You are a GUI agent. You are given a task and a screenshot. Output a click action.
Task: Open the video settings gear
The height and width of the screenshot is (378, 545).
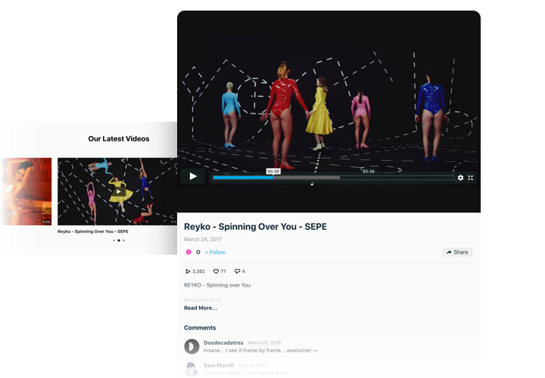tap(460, 178)
